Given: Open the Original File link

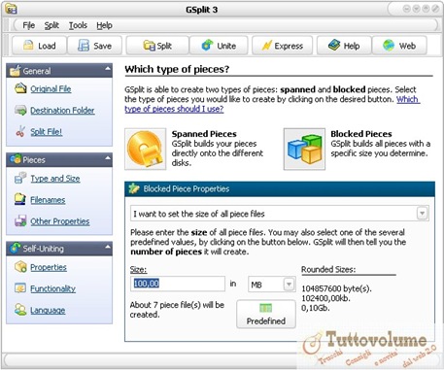Looking at the screenshot, I should coord(51,88).
